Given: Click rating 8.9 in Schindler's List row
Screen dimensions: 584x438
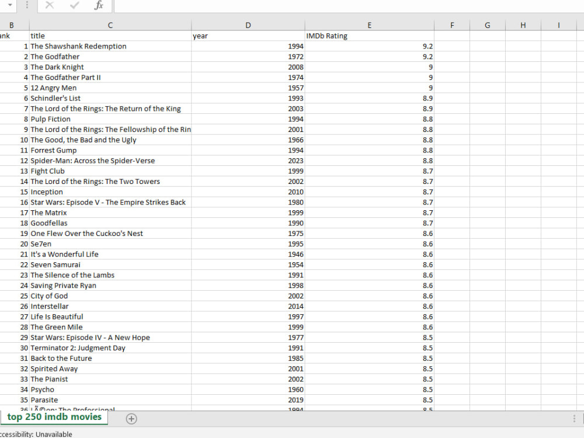Looking at the screenshot, I should (370, 98).
